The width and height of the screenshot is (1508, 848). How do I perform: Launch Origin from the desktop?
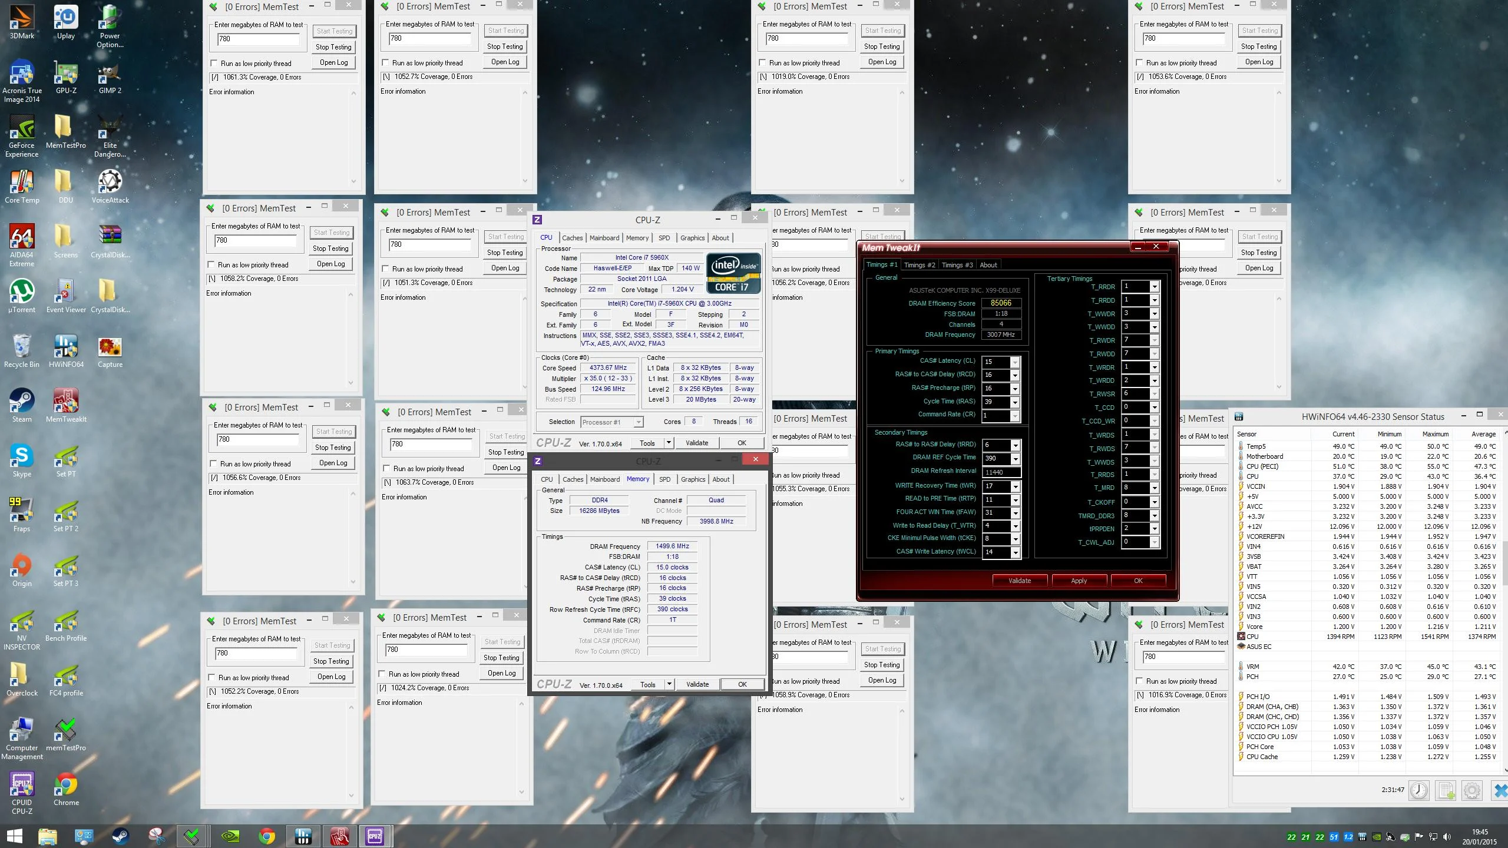(22, 571)
